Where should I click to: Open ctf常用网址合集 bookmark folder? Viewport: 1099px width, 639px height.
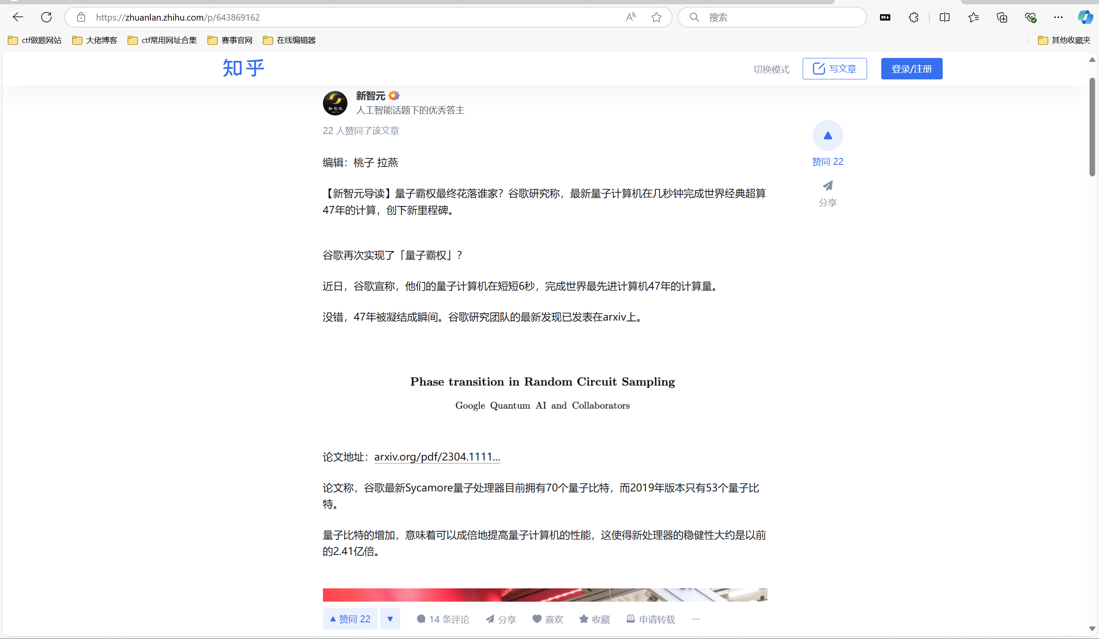coord(162,40)
